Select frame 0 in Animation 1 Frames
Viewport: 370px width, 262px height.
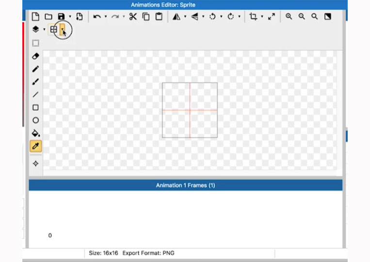pyautogui.click(x=50, y=235)
